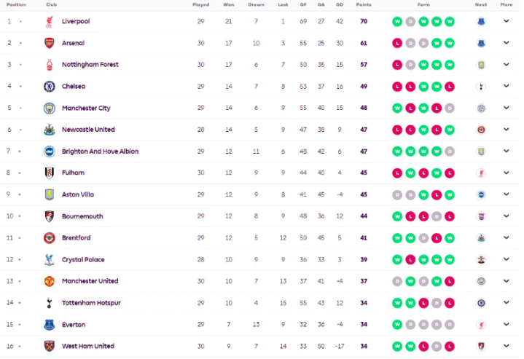Click the Liverpool club crest

coord(50,22)
